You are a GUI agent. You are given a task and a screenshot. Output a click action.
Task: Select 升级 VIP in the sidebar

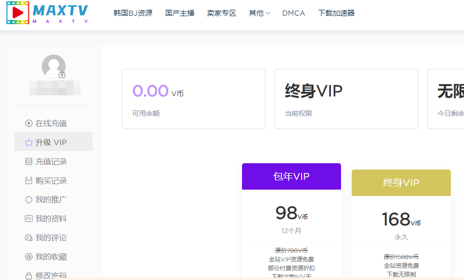[x=54, y=142]
